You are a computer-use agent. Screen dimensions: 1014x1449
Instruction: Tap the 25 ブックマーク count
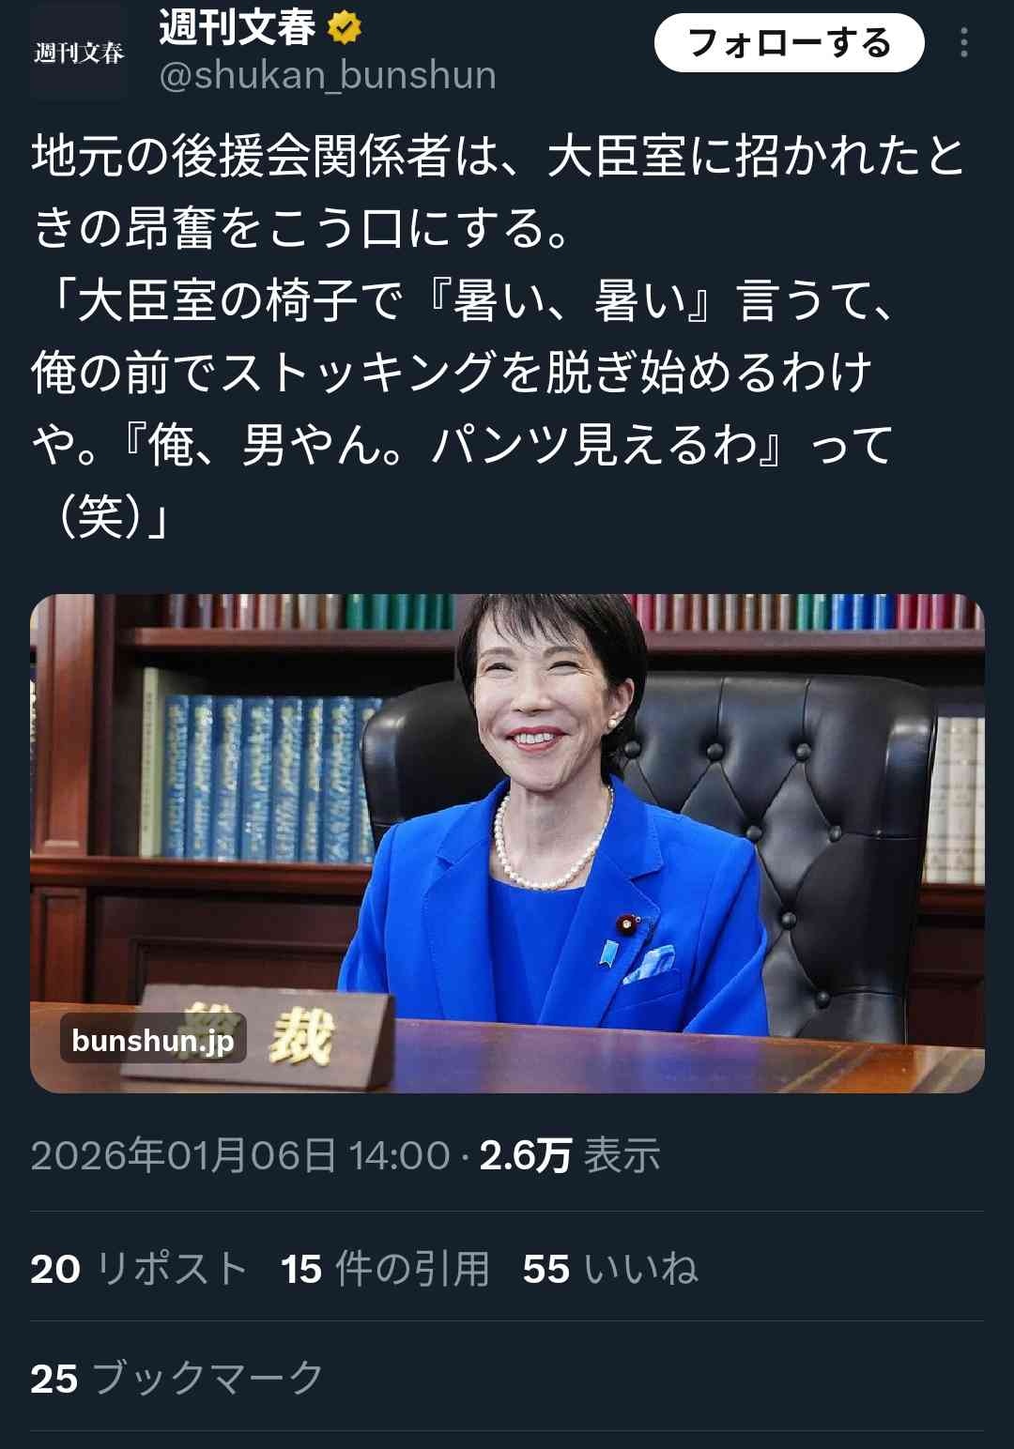coord(177,1379)
